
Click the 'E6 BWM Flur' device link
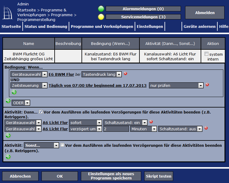coord(61,75)
